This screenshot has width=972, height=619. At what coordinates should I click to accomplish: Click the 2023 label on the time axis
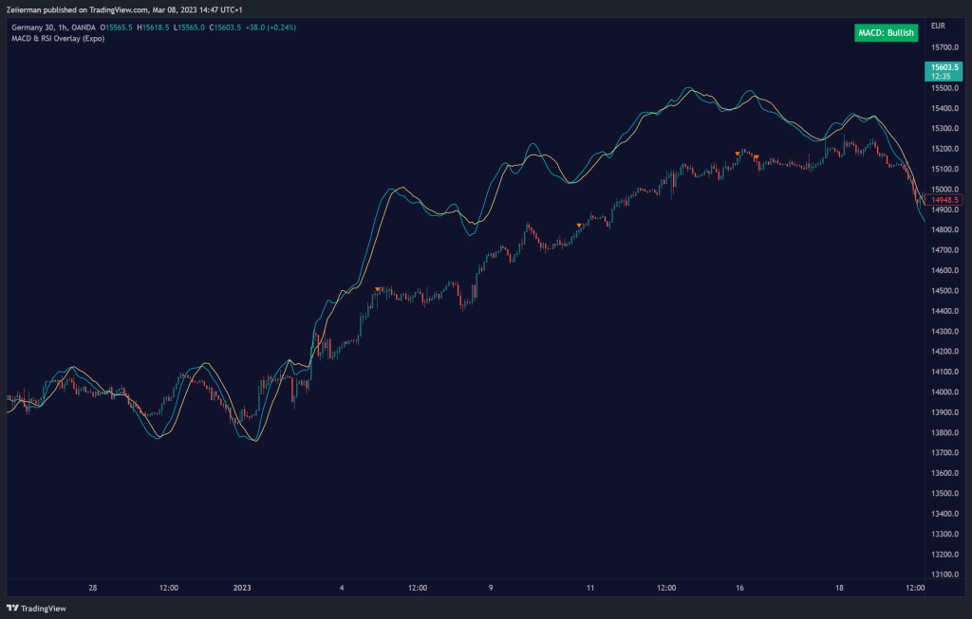[245, 588]
